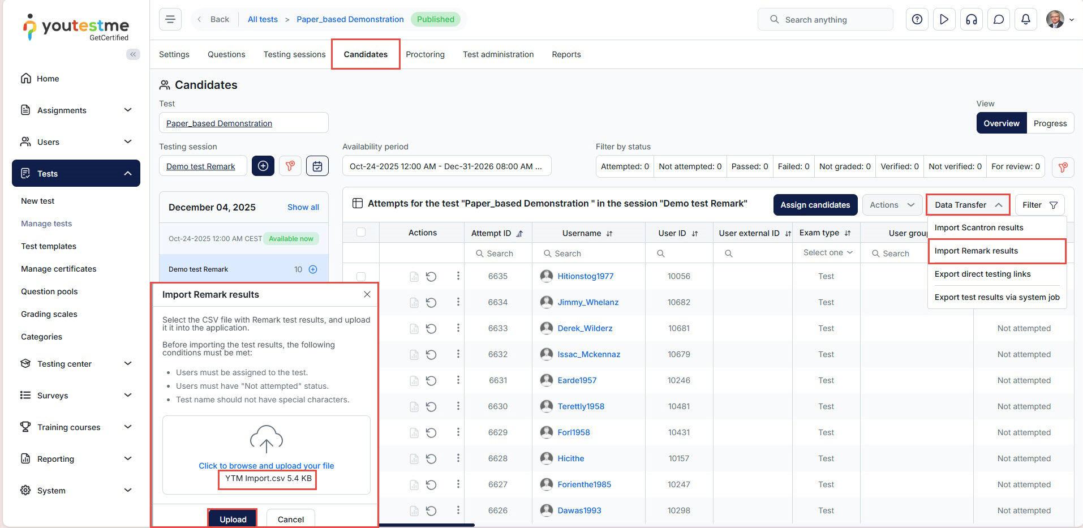Expand the Testing center sidebar section

click(x=76, y=364)
